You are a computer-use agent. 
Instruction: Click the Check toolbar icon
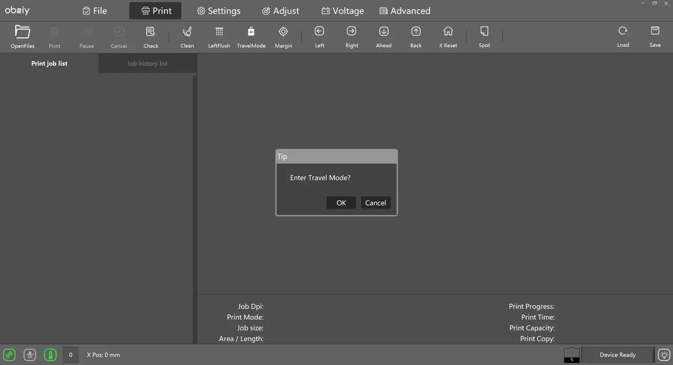click(151, 32)
